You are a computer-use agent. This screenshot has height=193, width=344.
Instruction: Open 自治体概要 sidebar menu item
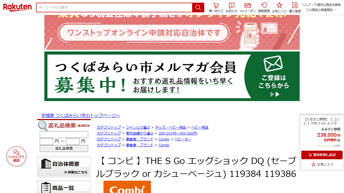[64, 167]
